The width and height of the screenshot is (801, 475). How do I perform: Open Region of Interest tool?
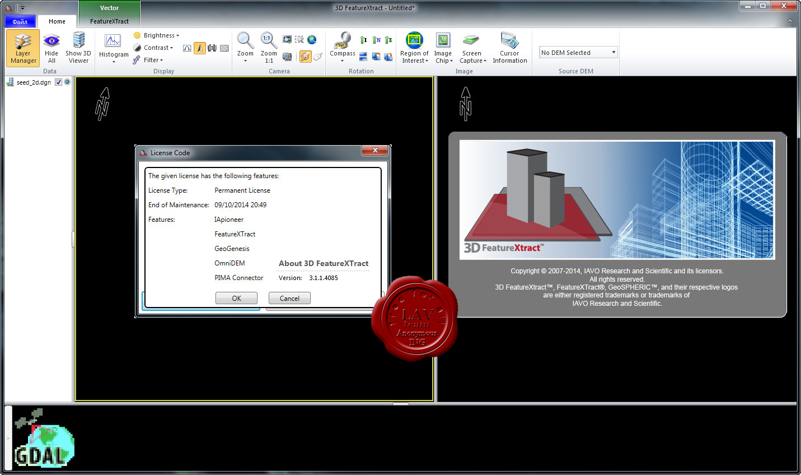(x=415, y=48)
